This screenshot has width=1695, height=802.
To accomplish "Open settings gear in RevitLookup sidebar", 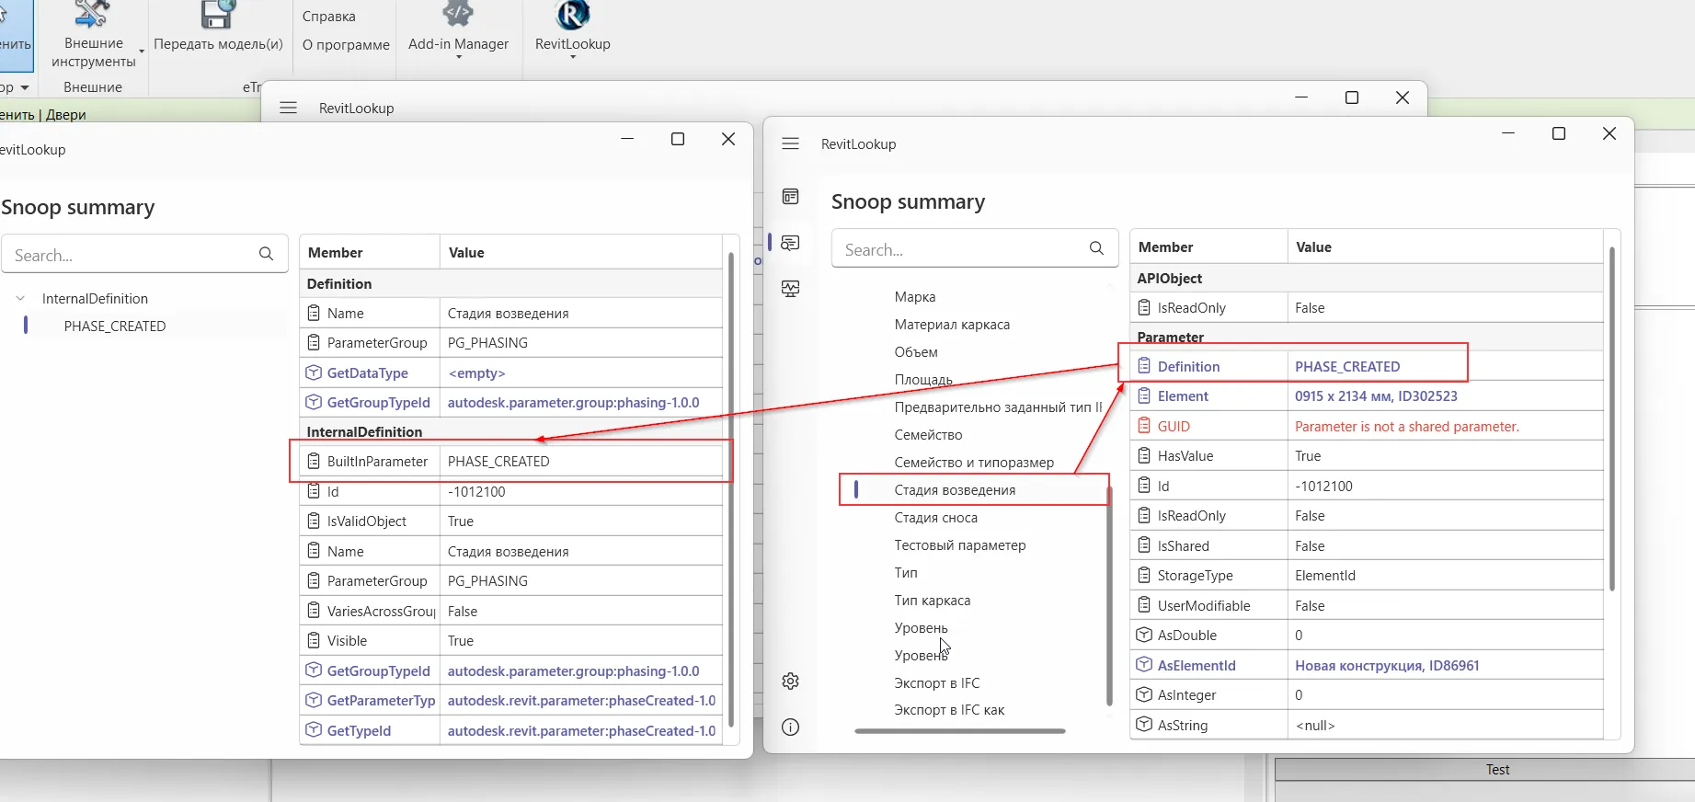I will click(790, 682).
